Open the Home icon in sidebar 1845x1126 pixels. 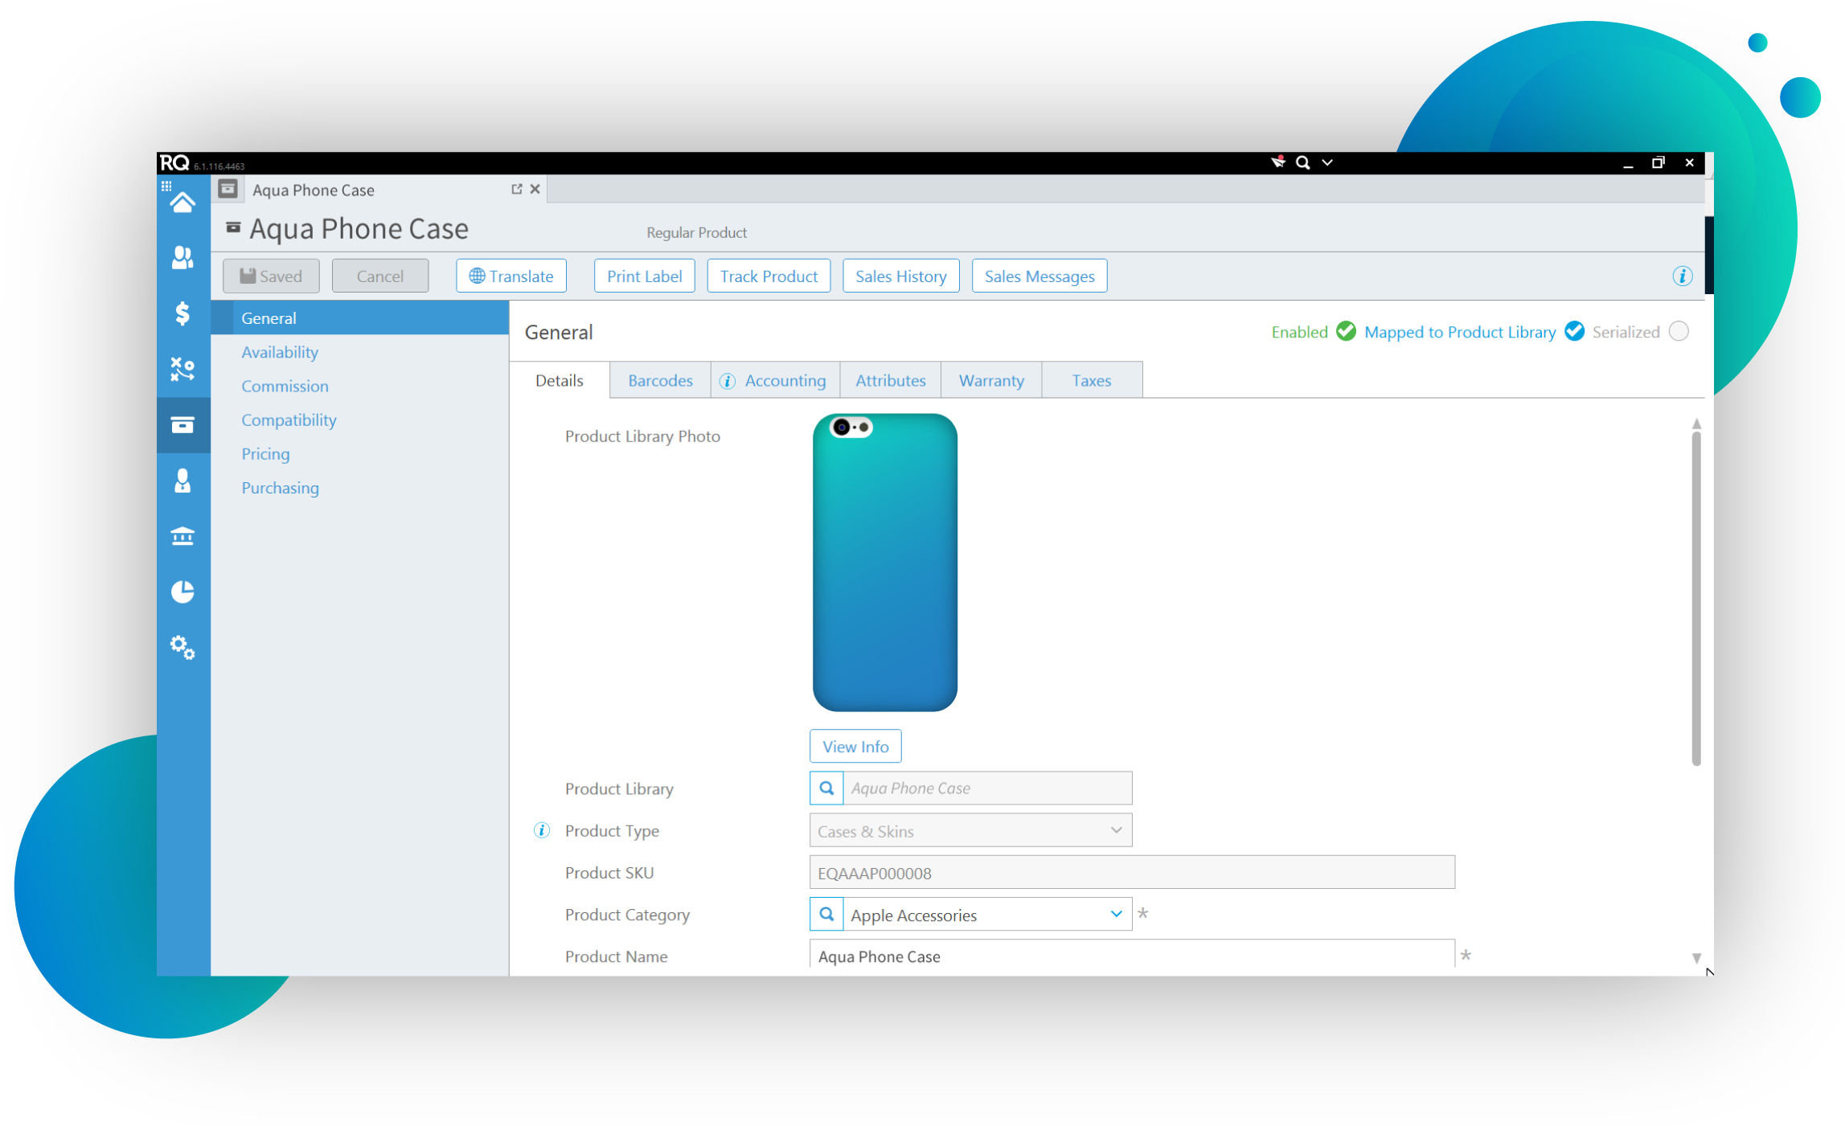[x=182, y=203]
